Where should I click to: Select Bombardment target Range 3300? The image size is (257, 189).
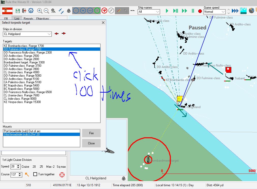pyautogui.click(x=52, y=62)
